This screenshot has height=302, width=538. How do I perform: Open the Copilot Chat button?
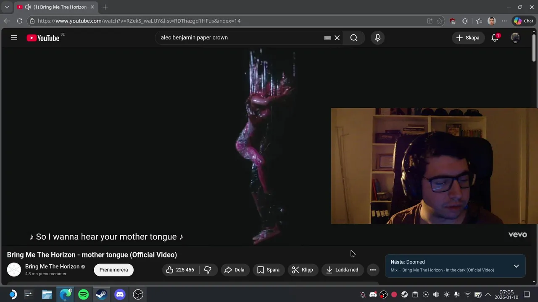click(524, 21)
